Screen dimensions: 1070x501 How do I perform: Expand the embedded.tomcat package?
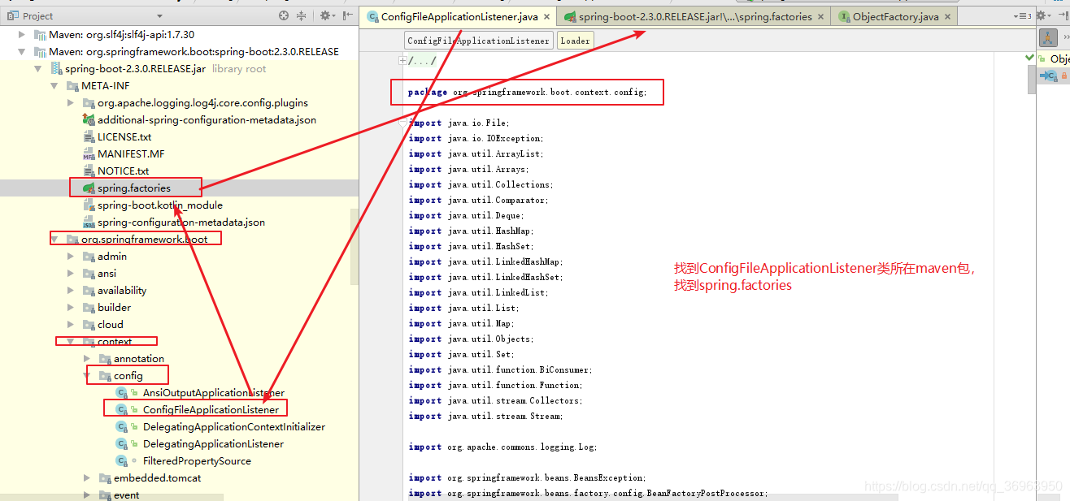point(87,478)
